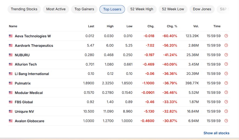Open Li Bang International stock page
239x140 pixels.
[x=32, y=74]
